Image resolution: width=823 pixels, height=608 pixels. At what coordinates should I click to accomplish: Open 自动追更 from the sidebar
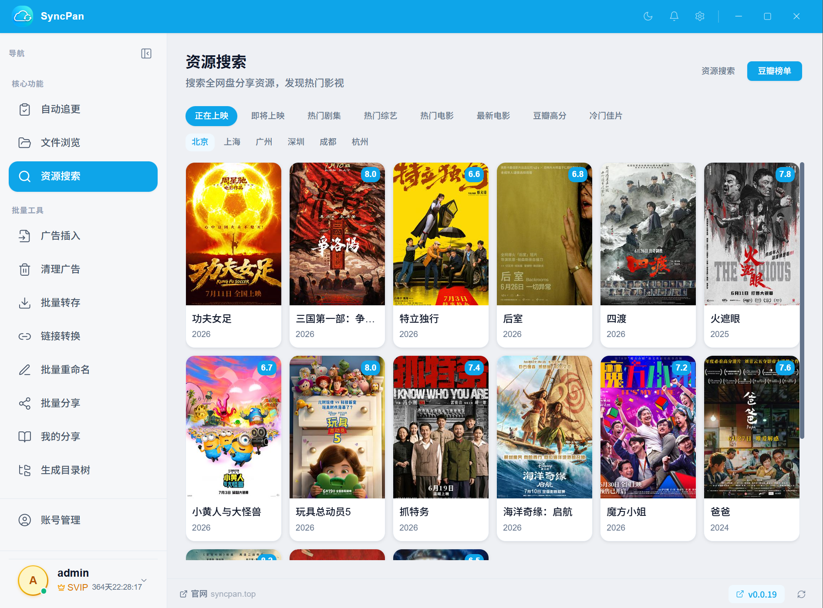83,109
